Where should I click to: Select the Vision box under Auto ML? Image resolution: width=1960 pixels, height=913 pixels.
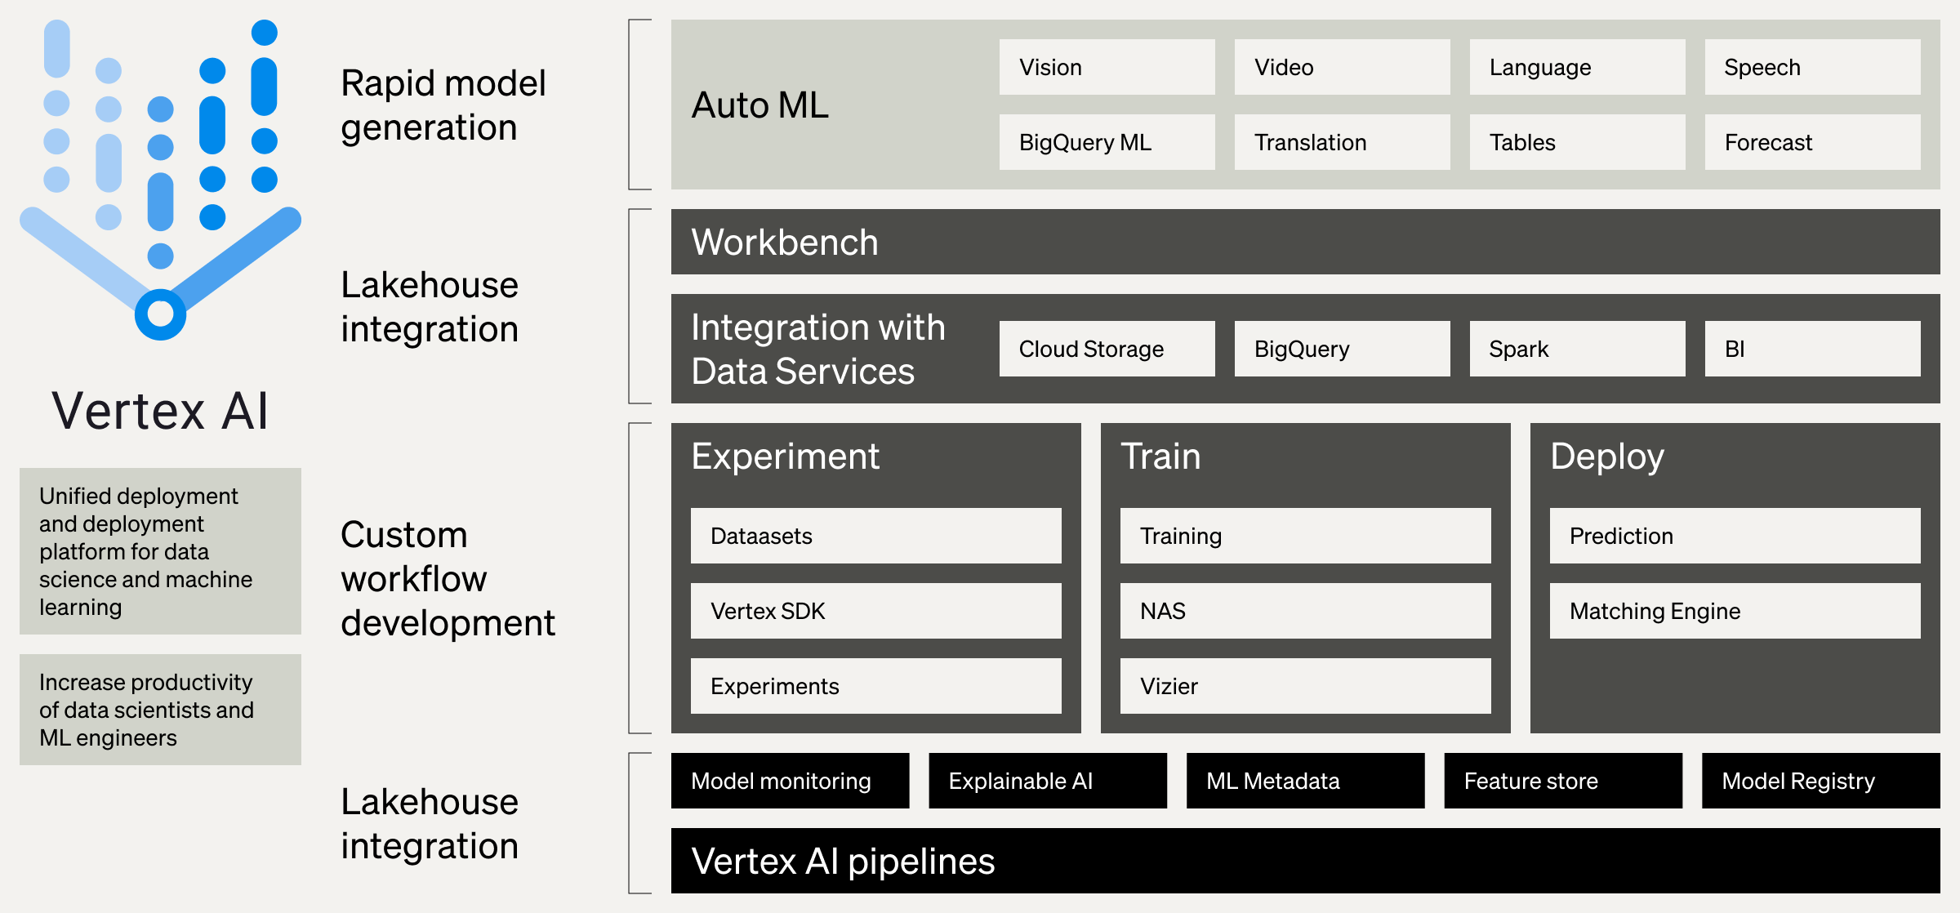[1107, 67]
